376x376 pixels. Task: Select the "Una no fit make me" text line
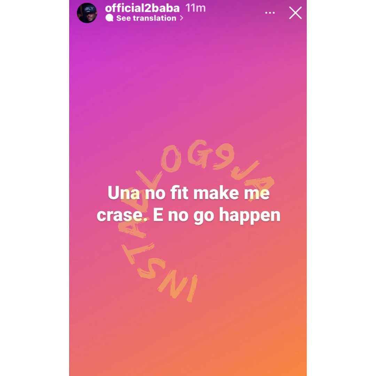click(188, 193)
